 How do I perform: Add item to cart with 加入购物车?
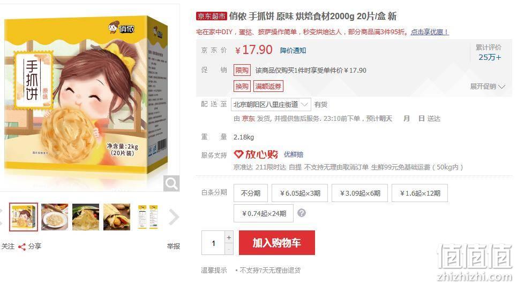pyautogui.click(x=277, y=243)
